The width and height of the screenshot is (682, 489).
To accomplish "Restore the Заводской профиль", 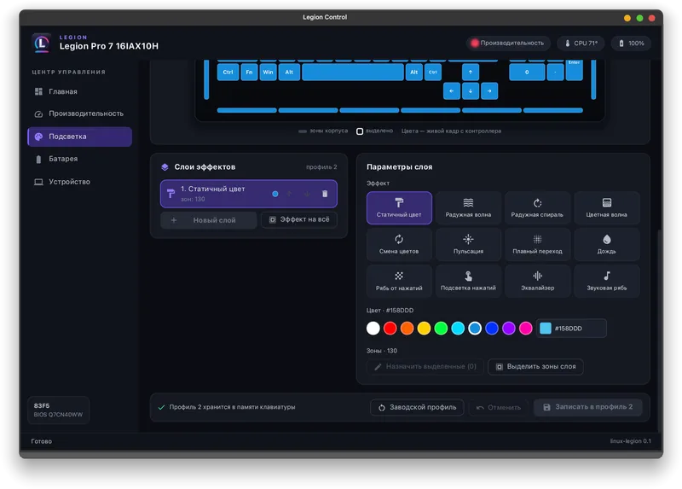I will (x=417, y=408).
